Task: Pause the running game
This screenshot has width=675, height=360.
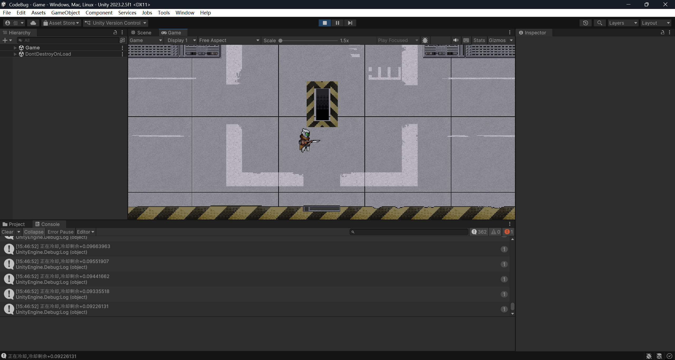Action: click(x=337, y=23)
